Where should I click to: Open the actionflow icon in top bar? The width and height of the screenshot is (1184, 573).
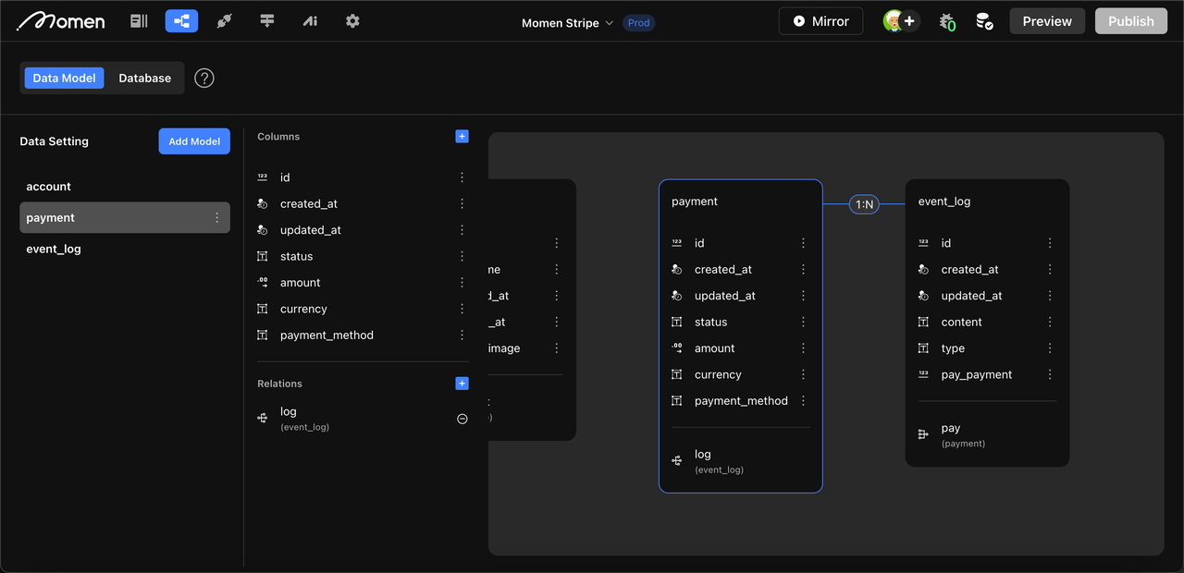click(267, 21)
